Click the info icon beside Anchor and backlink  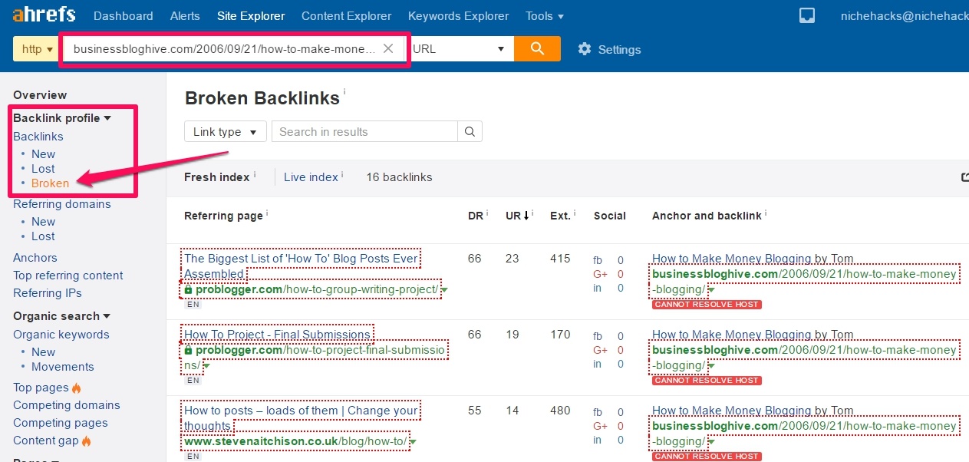[766, 213]
